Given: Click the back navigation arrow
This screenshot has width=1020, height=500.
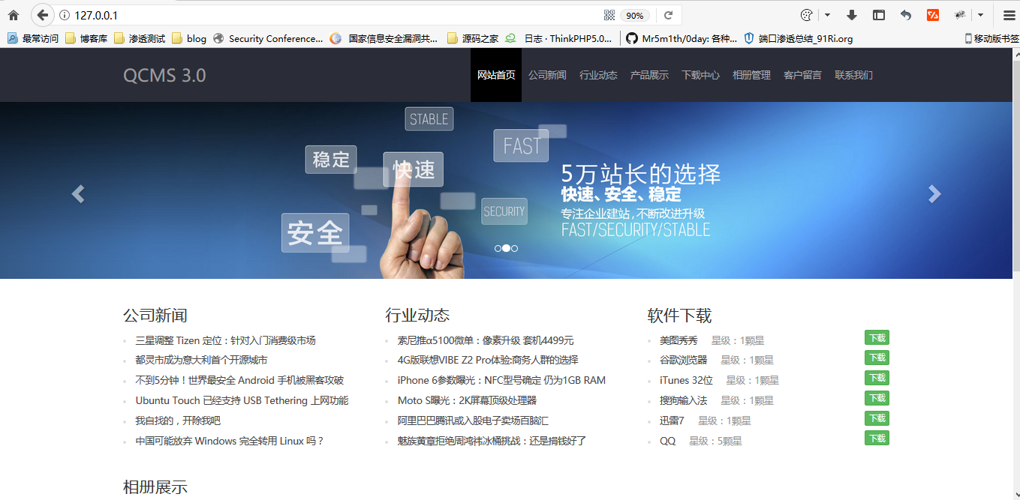Looking at the screenshot, I should coord(43,14).
